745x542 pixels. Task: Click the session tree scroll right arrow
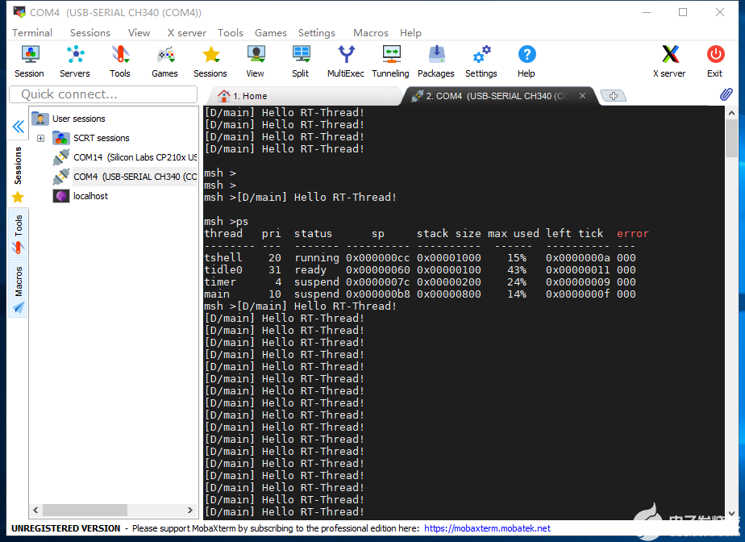[x=190, y=511]
